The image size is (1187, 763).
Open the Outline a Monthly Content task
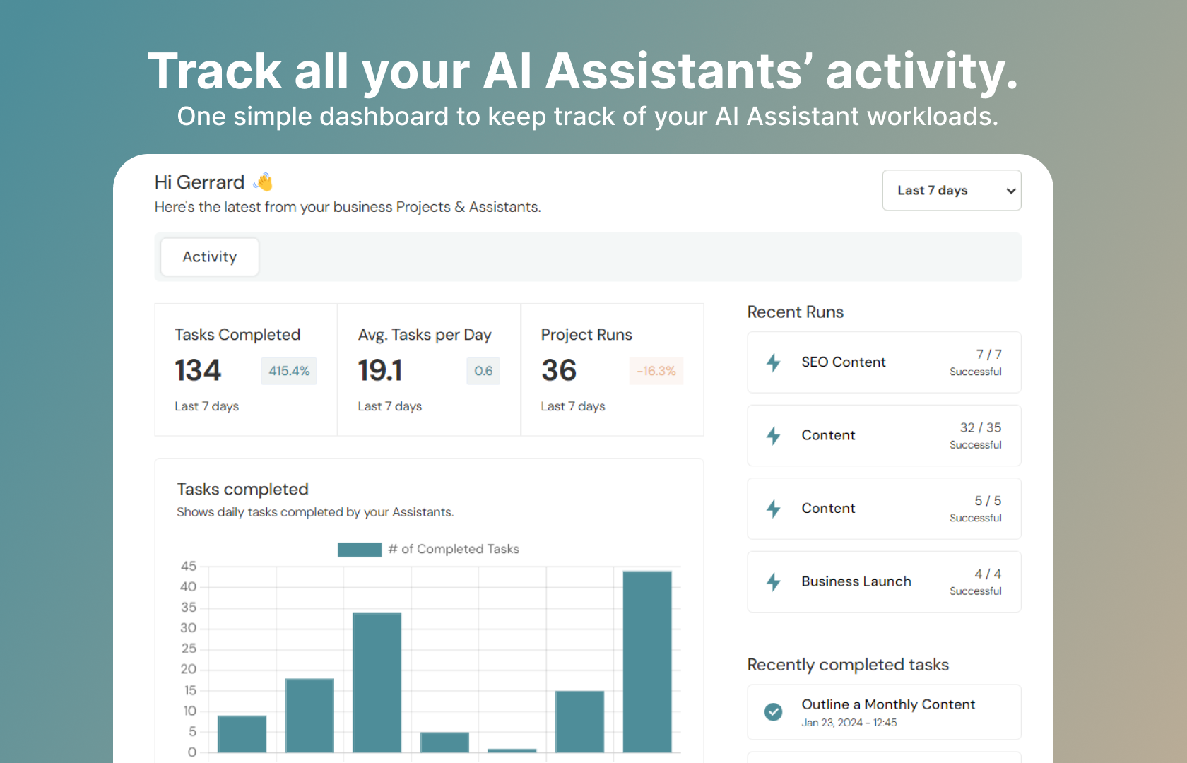pos(884,712)
